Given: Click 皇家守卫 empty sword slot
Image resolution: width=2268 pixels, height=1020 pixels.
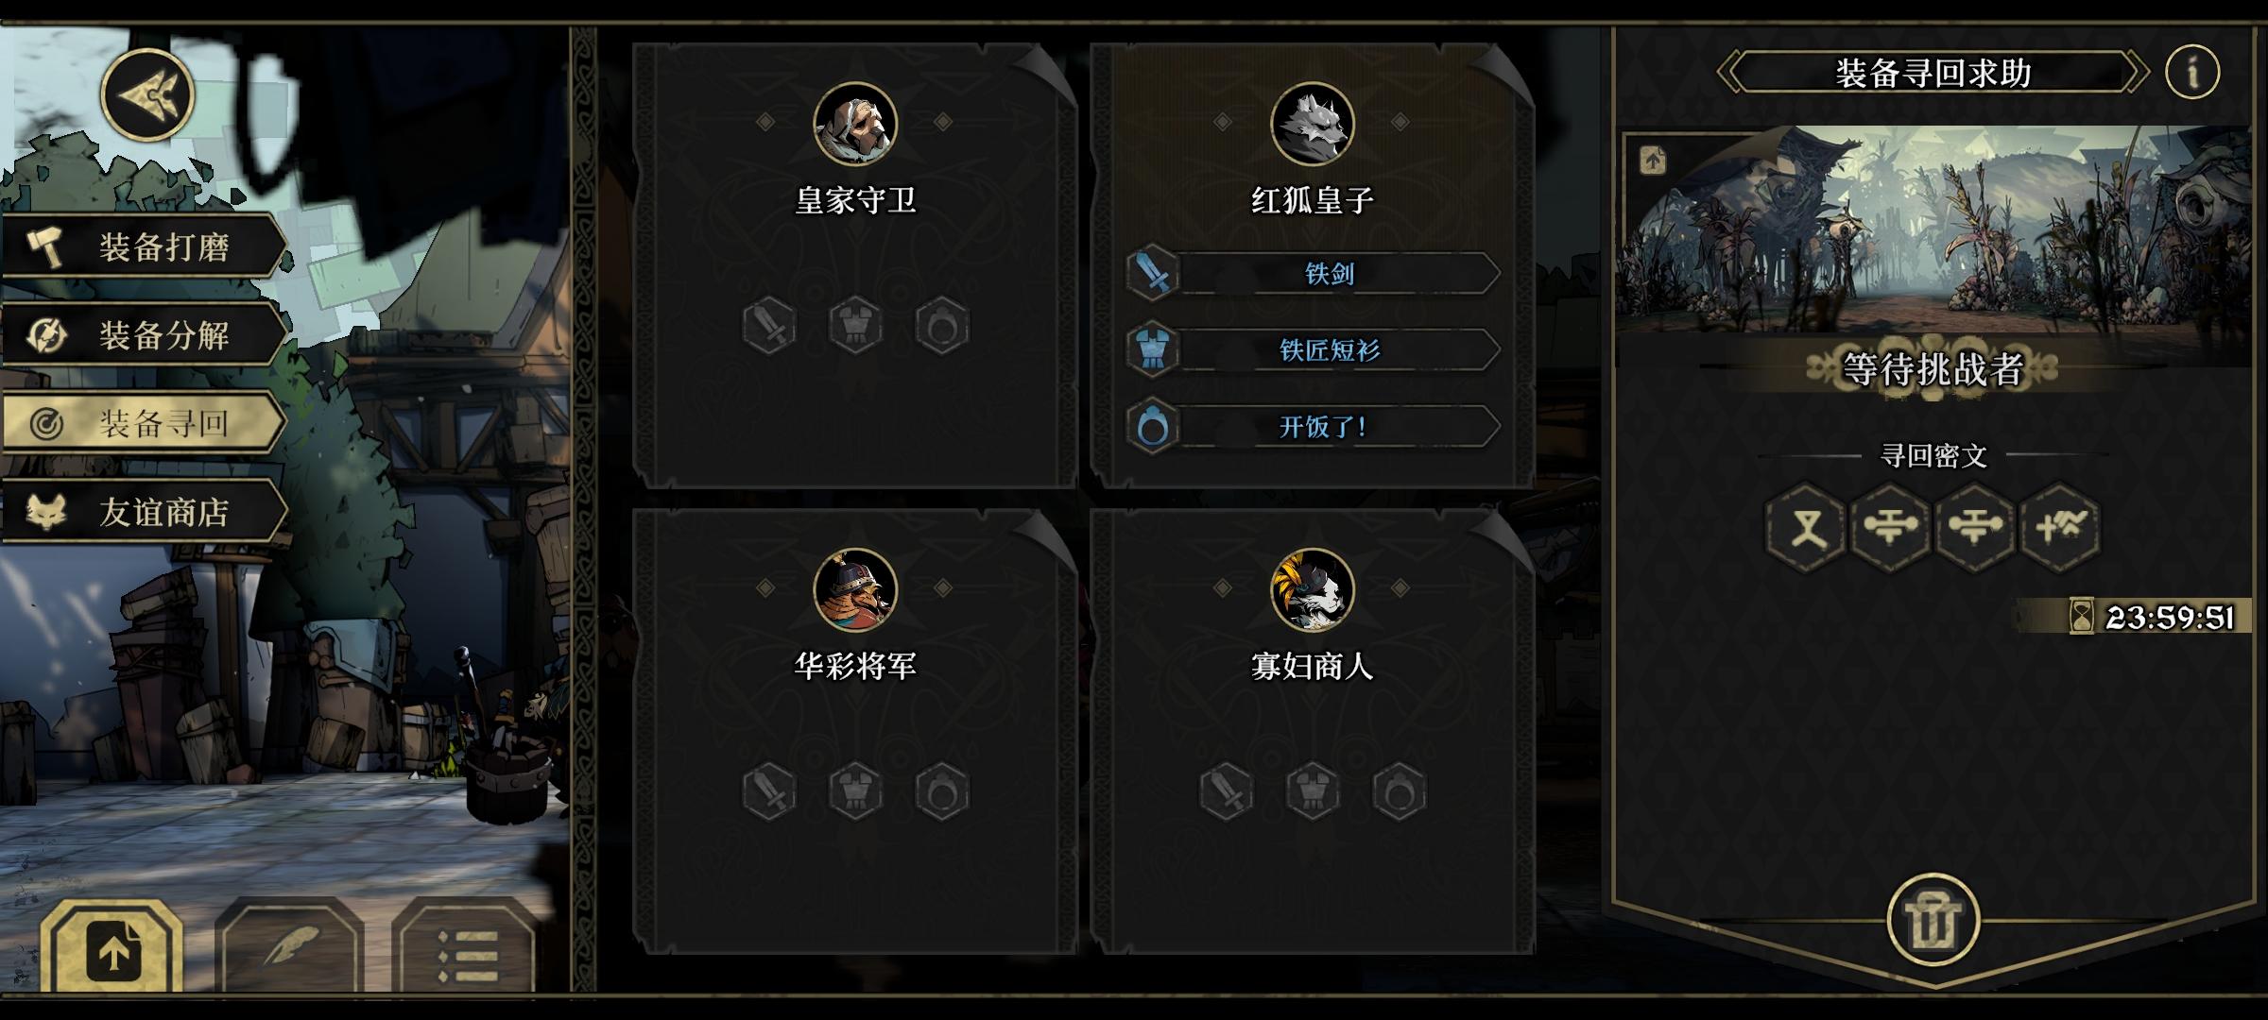Looking at the screenshot, I should [x=769, y=326].
